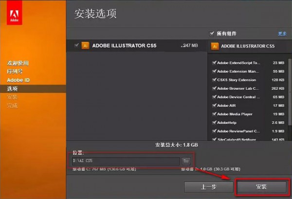Toggle the 所有组件 checkbox
This screenshot has width=292, height=199.
point(212,34)
